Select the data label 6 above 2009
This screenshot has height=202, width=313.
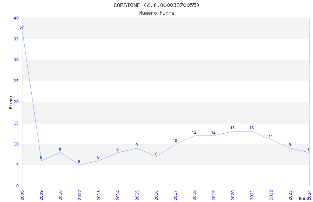tap(41, 157)
